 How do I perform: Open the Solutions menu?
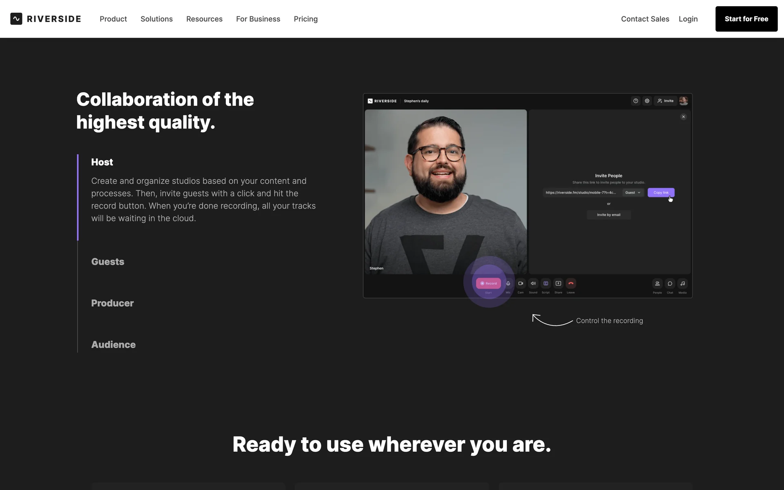point(156,19)
